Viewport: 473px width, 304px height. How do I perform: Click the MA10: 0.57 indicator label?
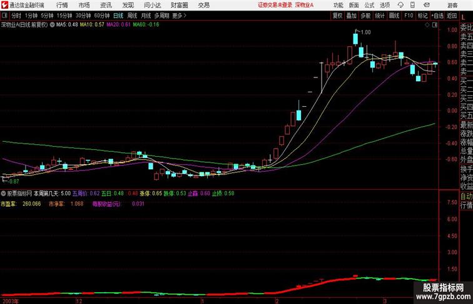pyautogui.click(x=92, y=25)
